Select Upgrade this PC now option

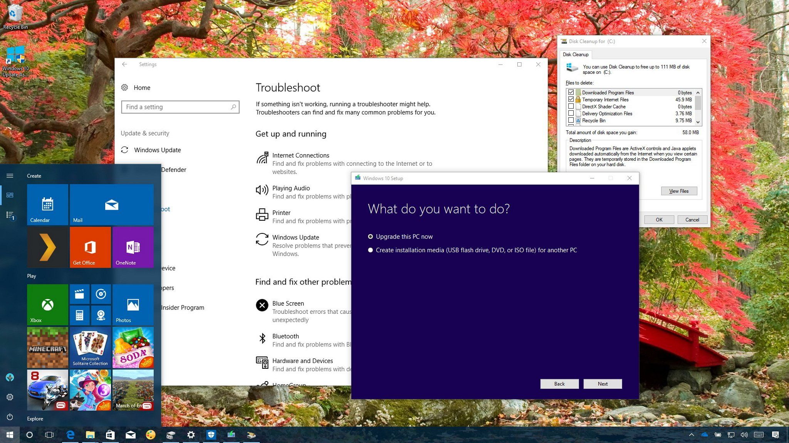coord(400,236)
